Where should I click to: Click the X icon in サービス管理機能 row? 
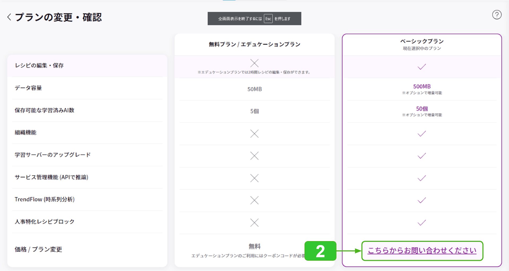pos(254,178)
